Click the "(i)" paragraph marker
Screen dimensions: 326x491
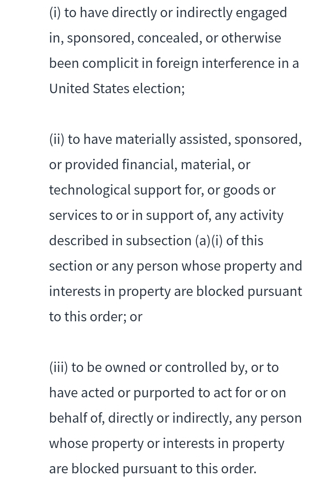[55, 13]
